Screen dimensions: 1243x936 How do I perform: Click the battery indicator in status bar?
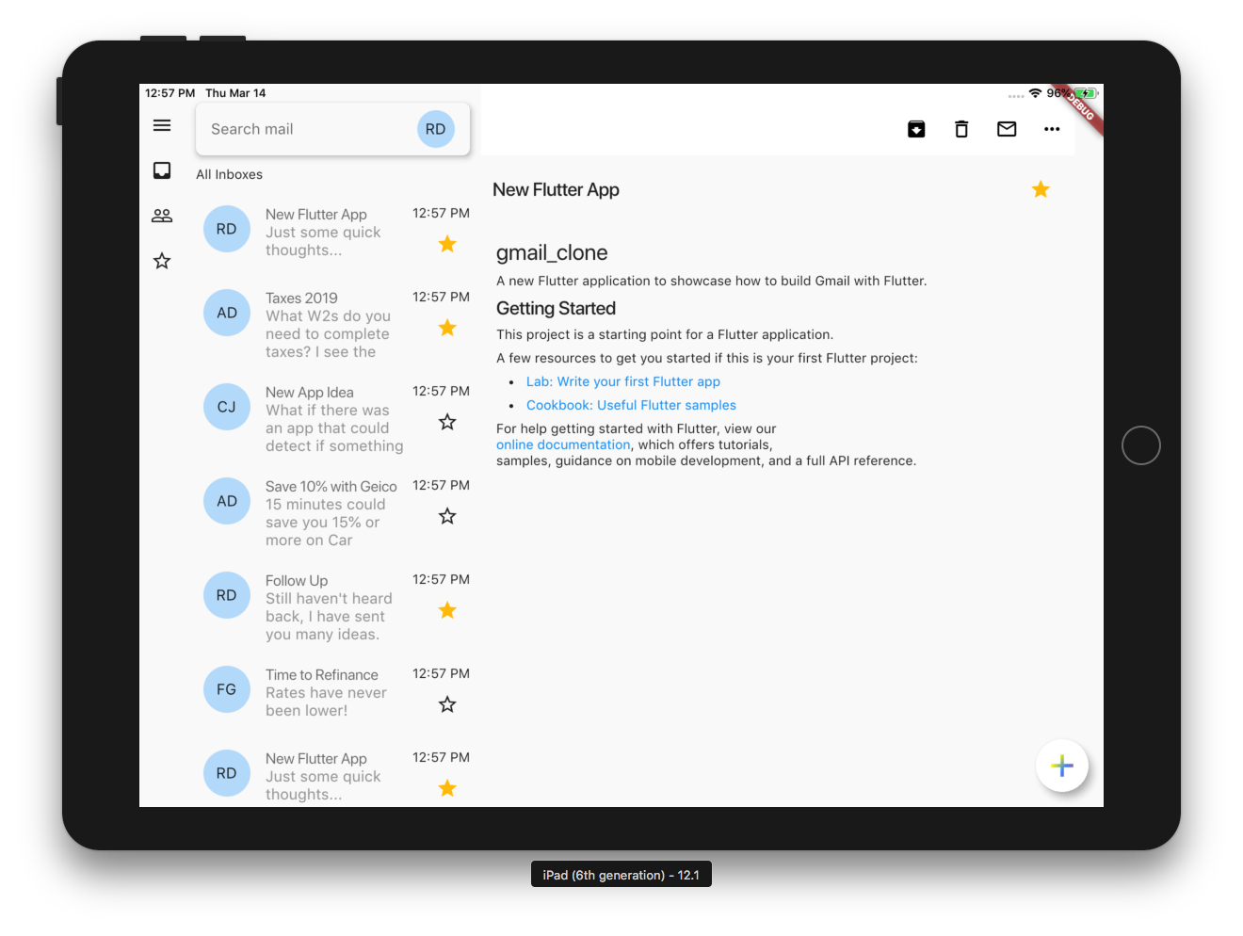coord(1086,93)
